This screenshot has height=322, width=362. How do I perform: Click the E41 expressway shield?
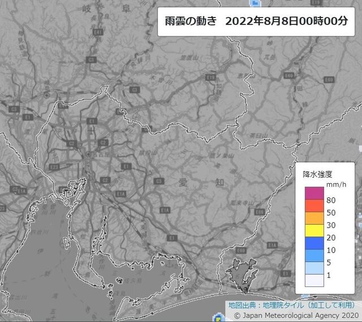pos(98,32)
